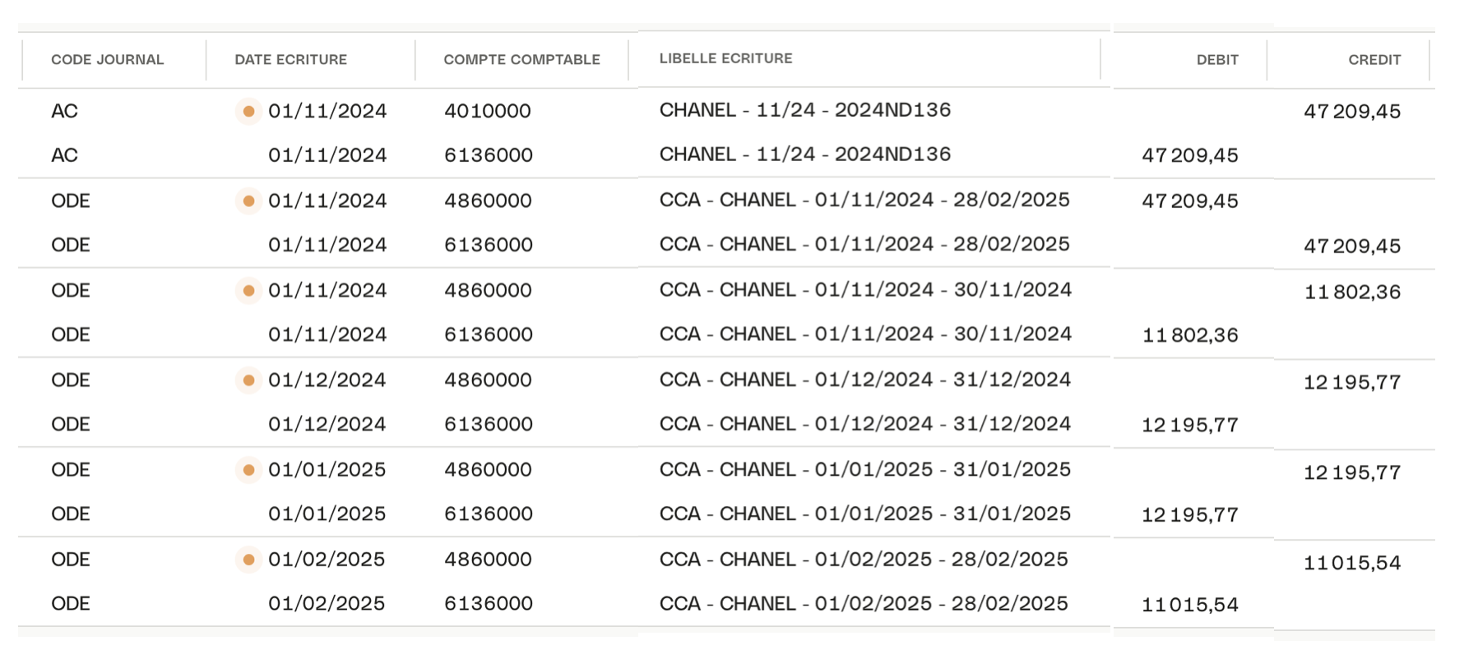Click the orange dot on the AC 4010000 row
This screenshot has width=1464, height=659.
248,111
